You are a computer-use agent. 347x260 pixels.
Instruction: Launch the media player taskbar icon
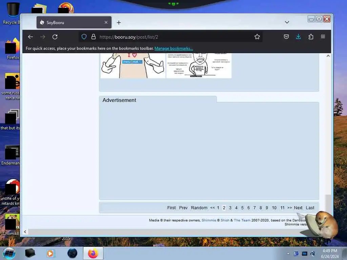tap(50, 253)
